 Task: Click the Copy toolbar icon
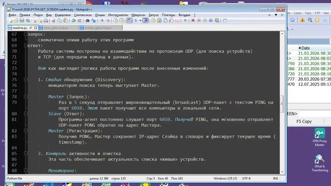(x=60, y=21)
